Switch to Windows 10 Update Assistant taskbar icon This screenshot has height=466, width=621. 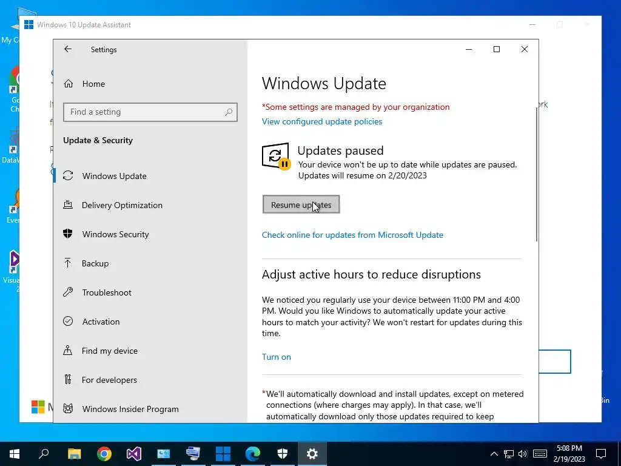(x=223, y=454)
